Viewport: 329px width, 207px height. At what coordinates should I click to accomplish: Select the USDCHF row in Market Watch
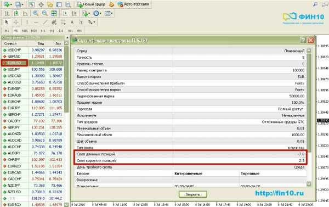coord(32,50)
